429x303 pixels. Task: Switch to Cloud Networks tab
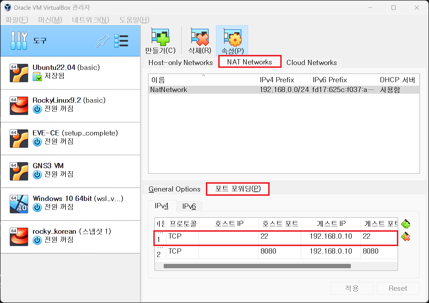coord(312,62)
